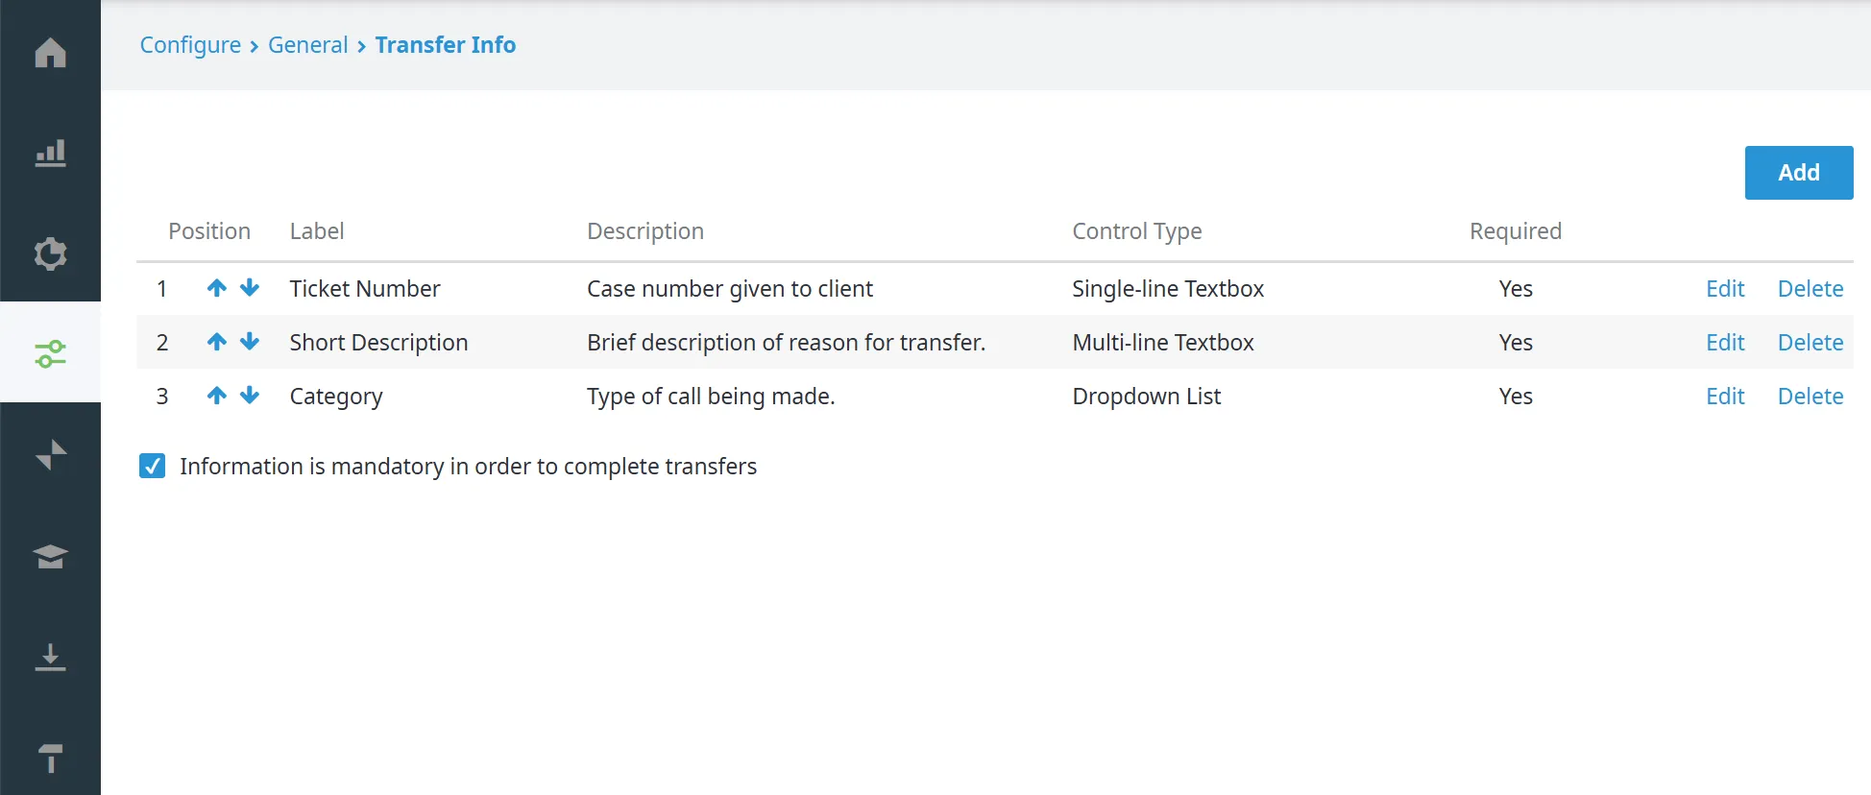
Task: Select the sliders configure sidebar icon
Action: pos(50,353)
